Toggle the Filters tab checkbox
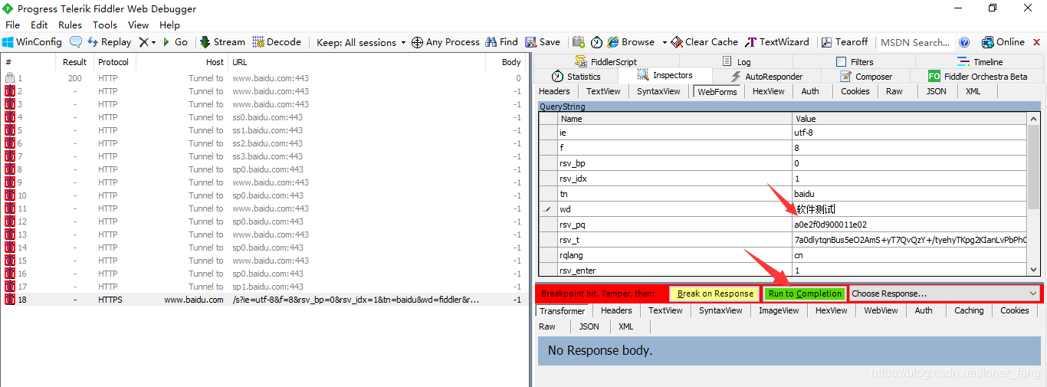Image resolution: width=1047 pixels, height=387 pixels. pyautogui.click(x=842, y=62)
